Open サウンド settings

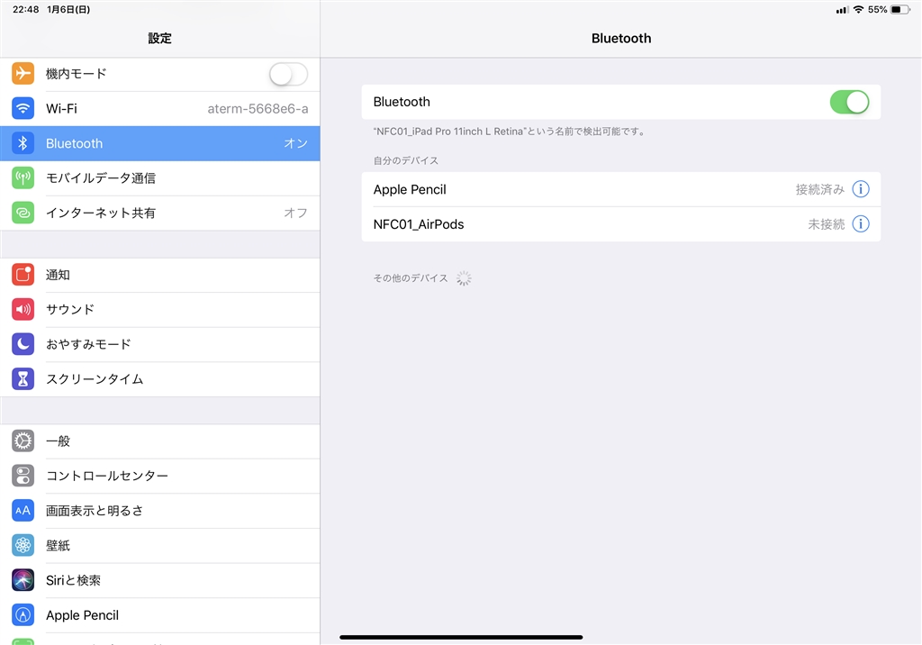coord(160,310)
